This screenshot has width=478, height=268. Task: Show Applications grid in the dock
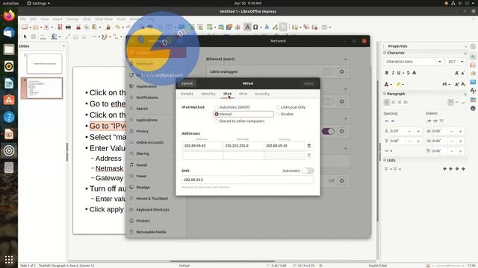9,260
